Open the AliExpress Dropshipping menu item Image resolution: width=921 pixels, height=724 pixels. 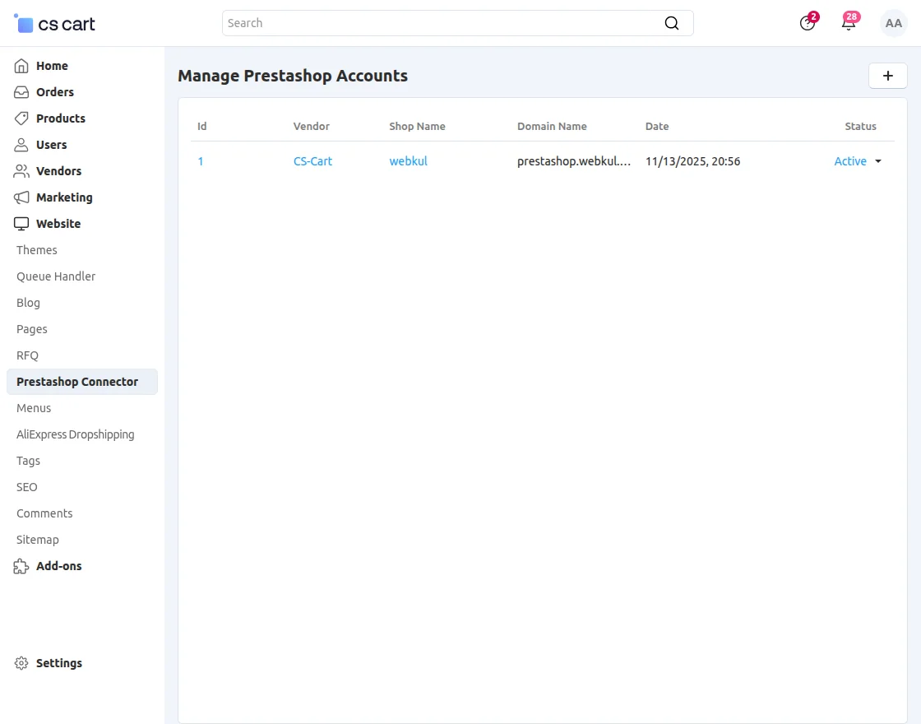pyautogui.click(x=75, y=434)
